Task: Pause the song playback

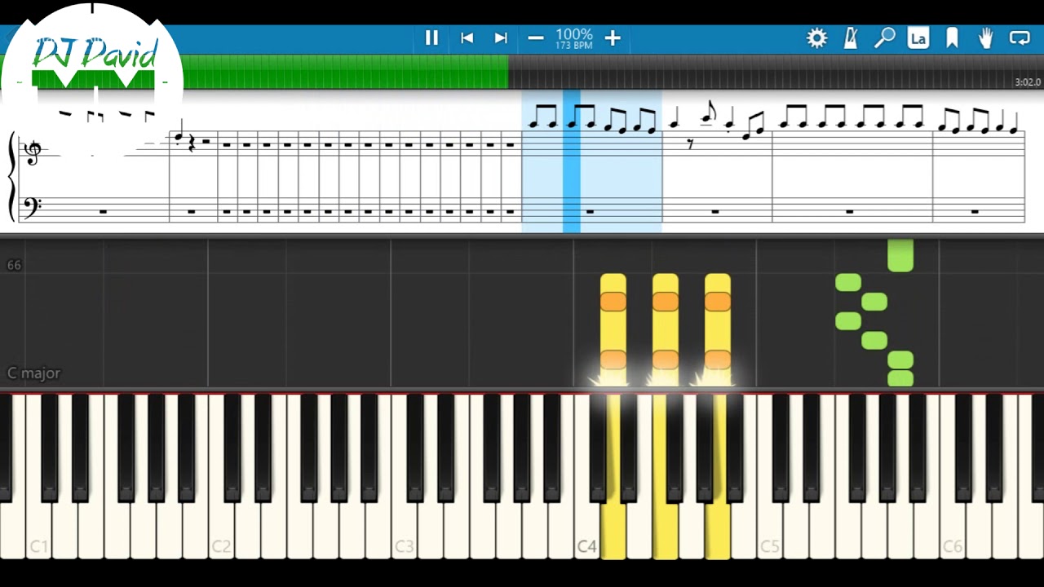Action: 431,38
